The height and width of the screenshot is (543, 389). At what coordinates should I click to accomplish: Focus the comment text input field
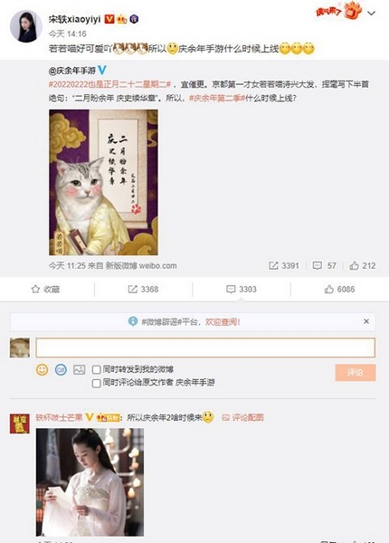pyautogui.click(x=205, y=348)
